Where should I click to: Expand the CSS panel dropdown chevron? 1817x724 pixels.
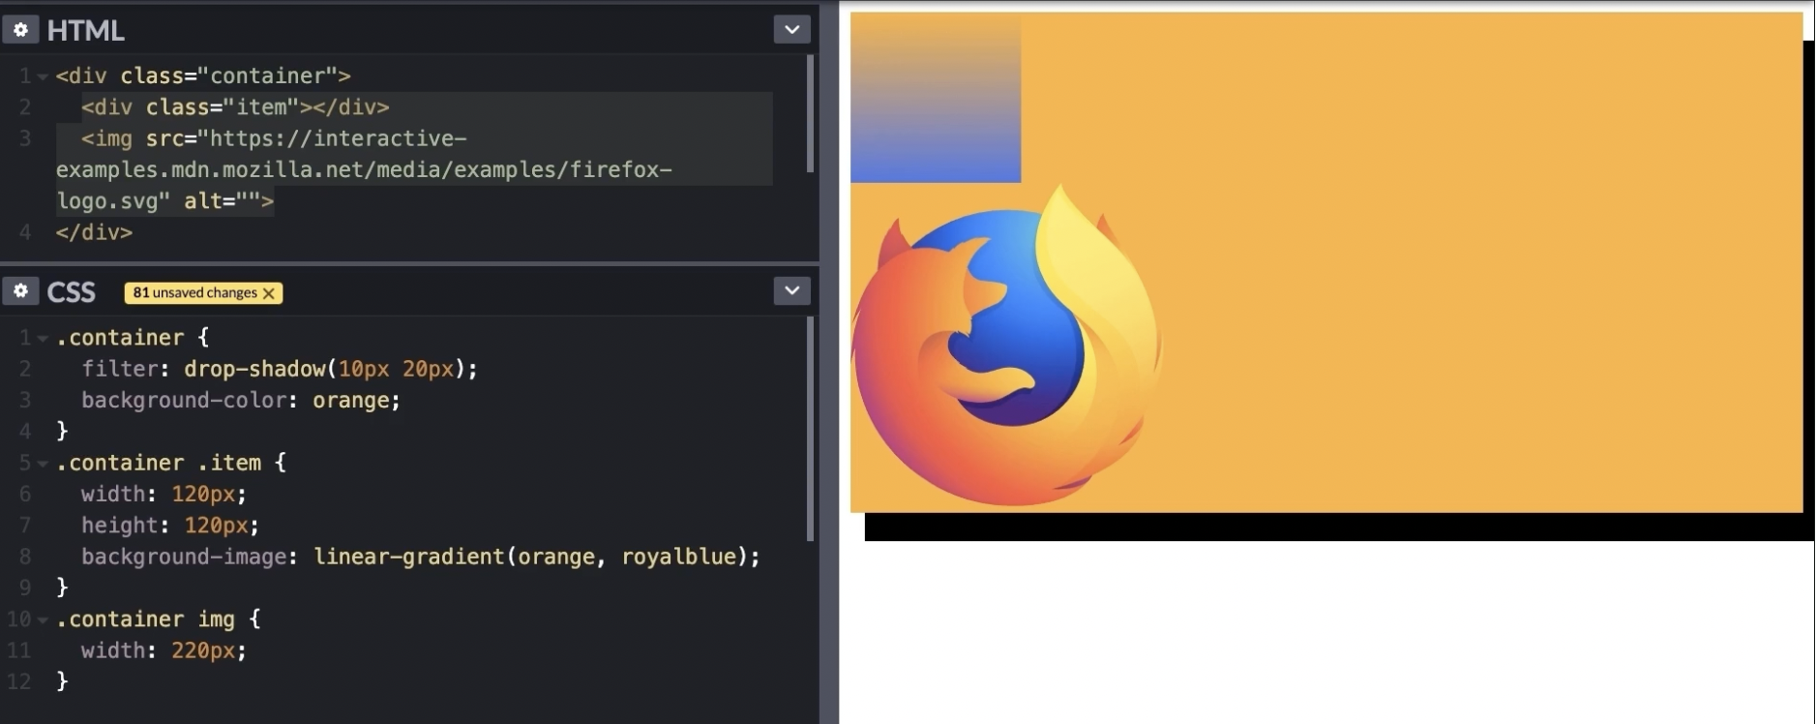(791, 290)
